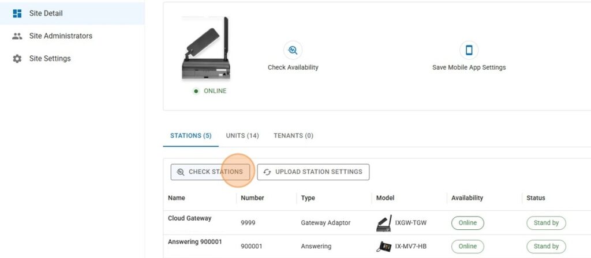Click the Site Administrators people icon
Image resolution: width=591 pixels, height=258 pixels.
(x=17, y=36)
